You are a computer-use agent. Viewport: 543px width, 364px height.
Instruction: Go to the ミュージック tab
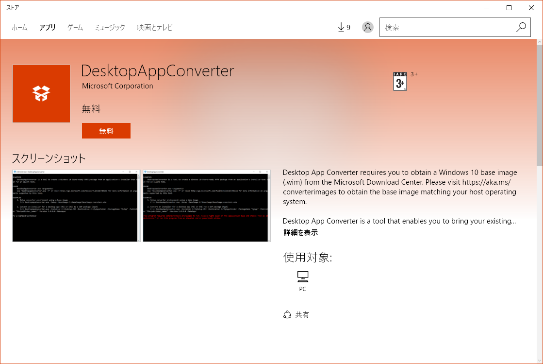point(110,28)
